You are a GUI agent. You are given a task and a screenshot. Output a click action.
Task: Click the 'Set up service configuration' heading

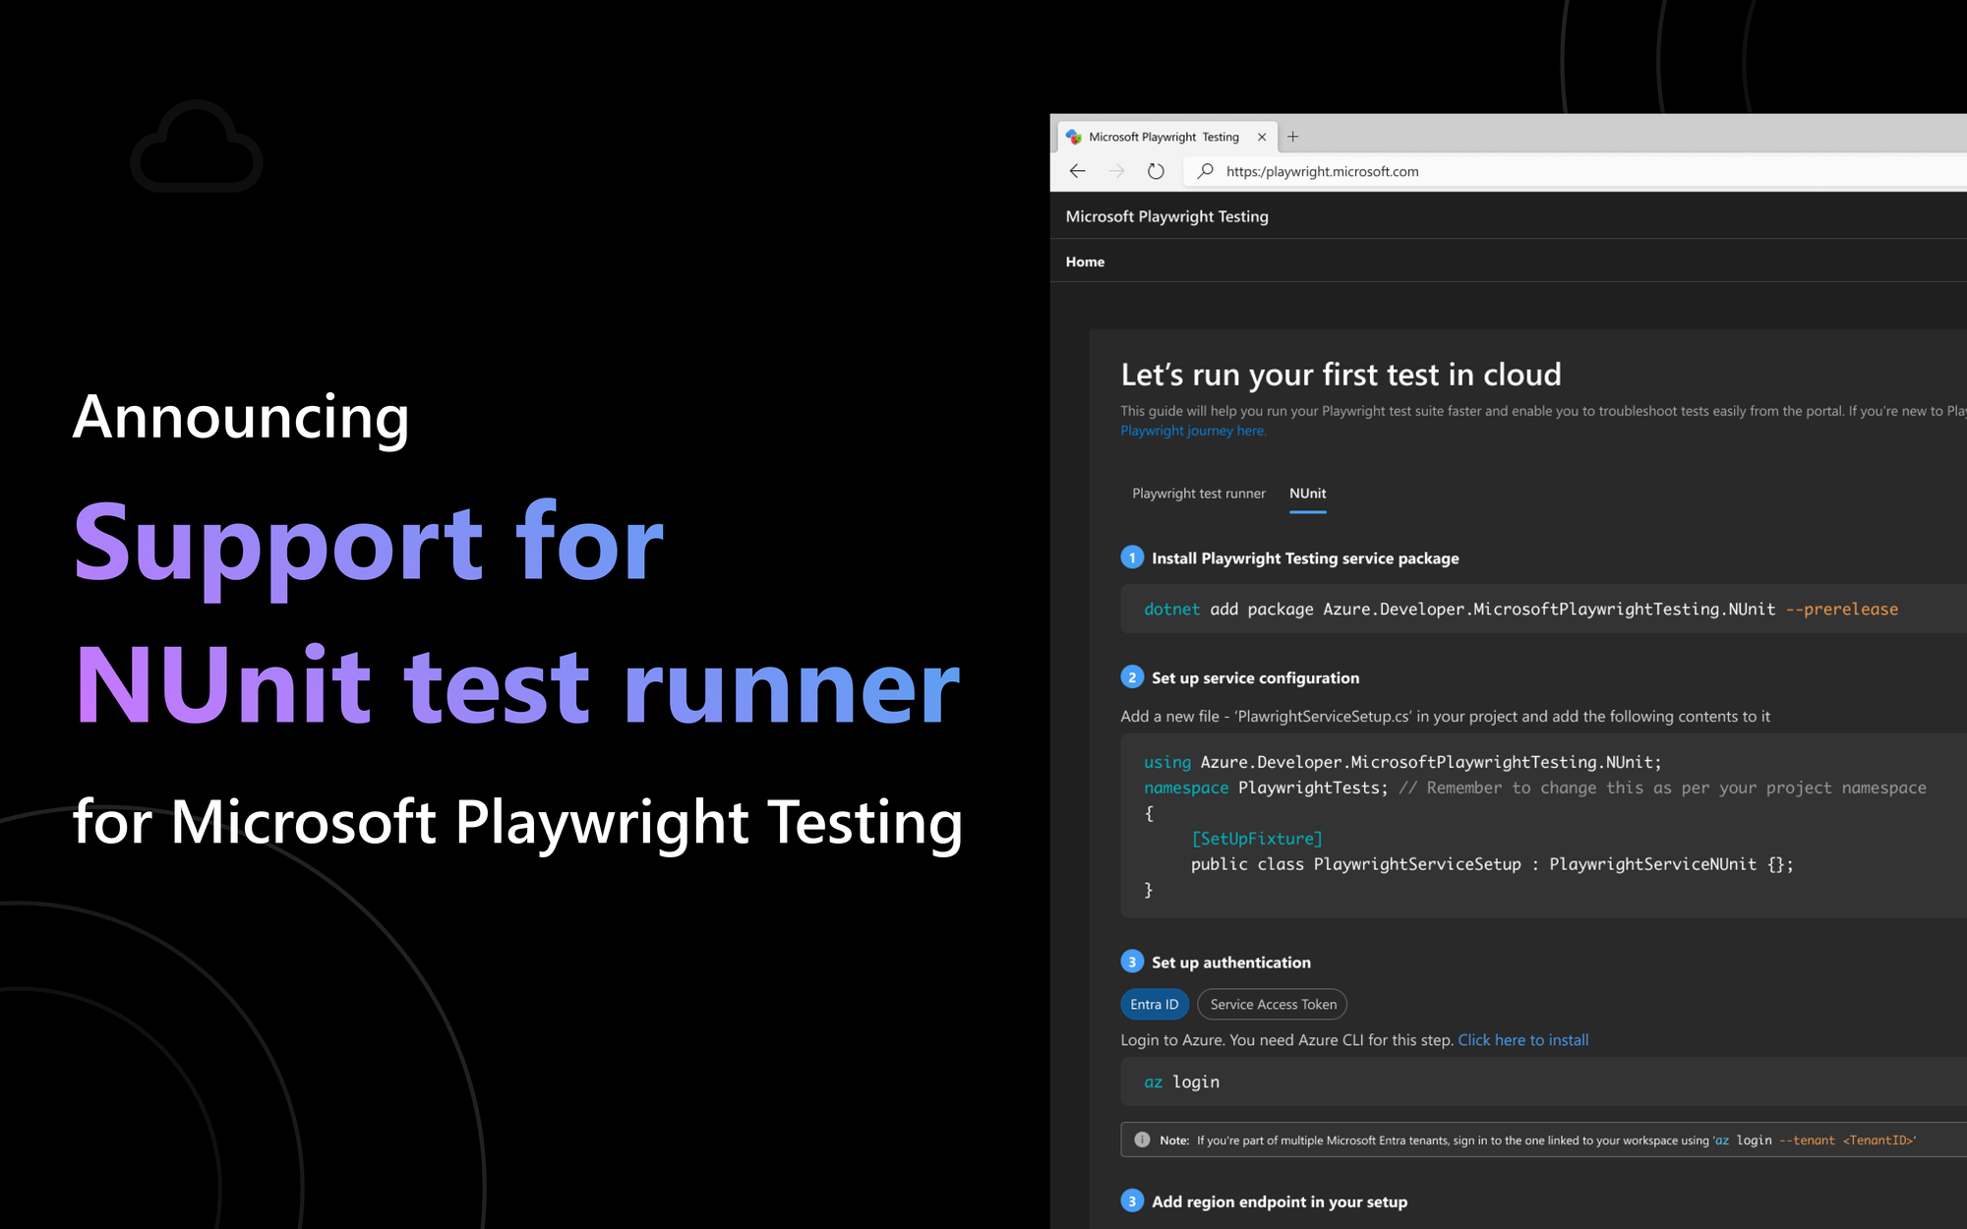click(x=1255, y=678)
